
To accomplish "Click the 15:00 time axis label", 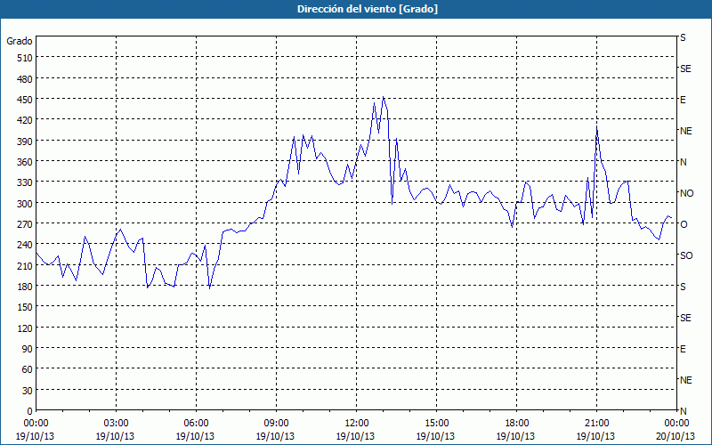I will 437,424.
